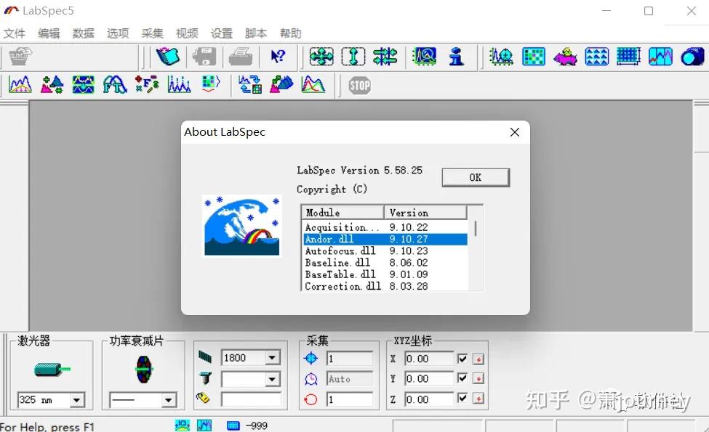Open the 325 nm laser wavelength dropdown

coord(76,399)
